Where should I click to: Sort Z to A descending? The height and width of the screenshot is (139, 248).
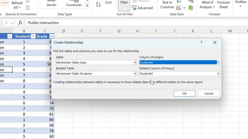pos(98,4)
